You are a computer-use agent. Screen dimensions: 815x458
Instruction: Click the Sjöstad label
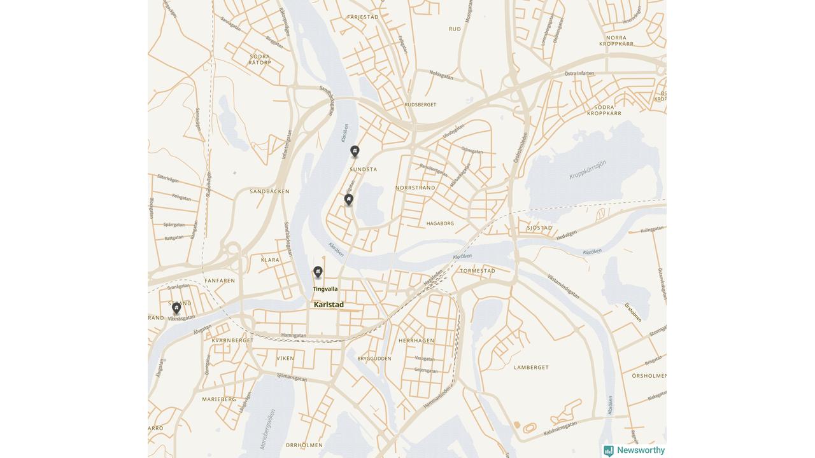(539, 228)
